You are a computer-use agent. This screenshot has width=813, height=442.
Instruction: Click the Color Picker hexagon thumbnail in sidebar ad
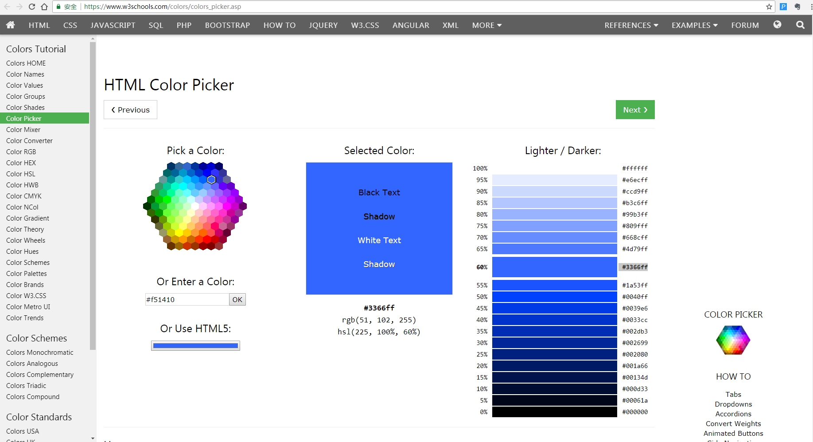point(733,340)
